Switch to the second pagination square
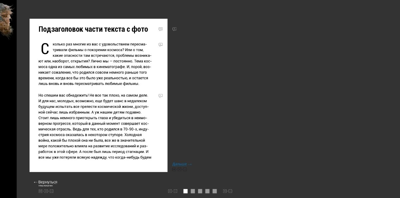Screen dimensions: 400x198 pos(193,191)
